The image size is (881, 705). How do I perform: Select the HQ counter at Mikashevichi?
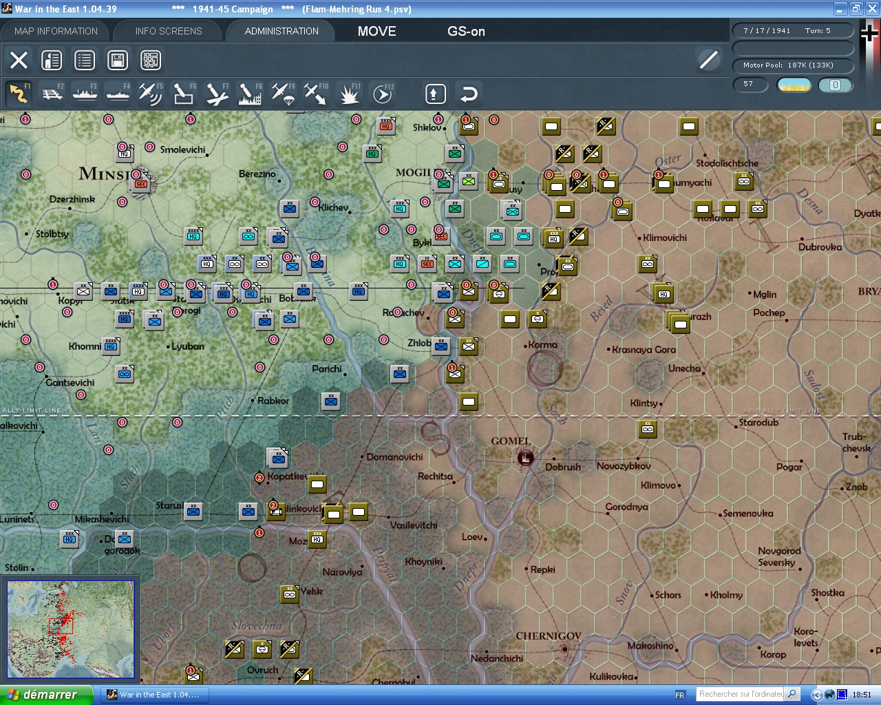(x=70, y=538)
